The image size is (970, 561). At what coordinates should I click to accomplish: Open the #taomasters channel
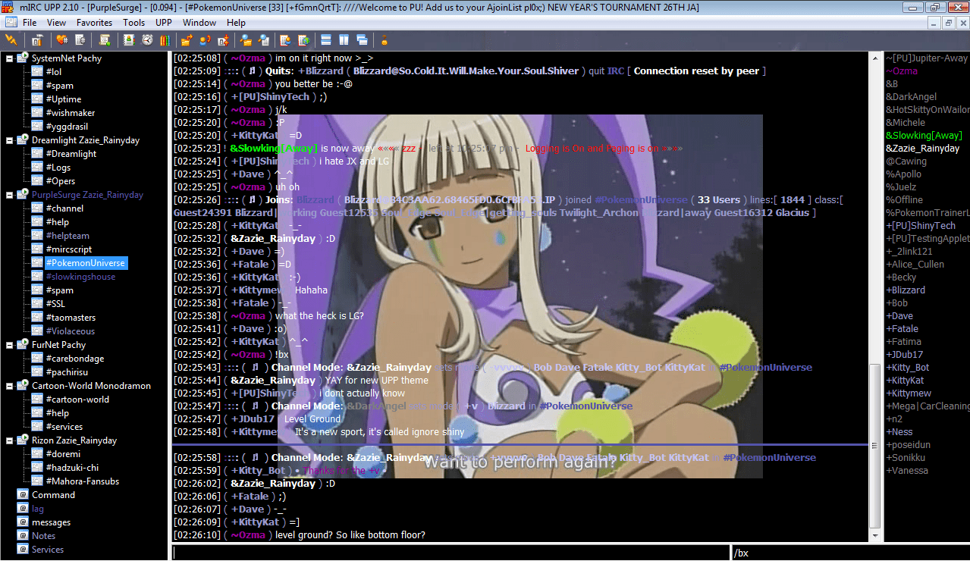click(70, 318)
